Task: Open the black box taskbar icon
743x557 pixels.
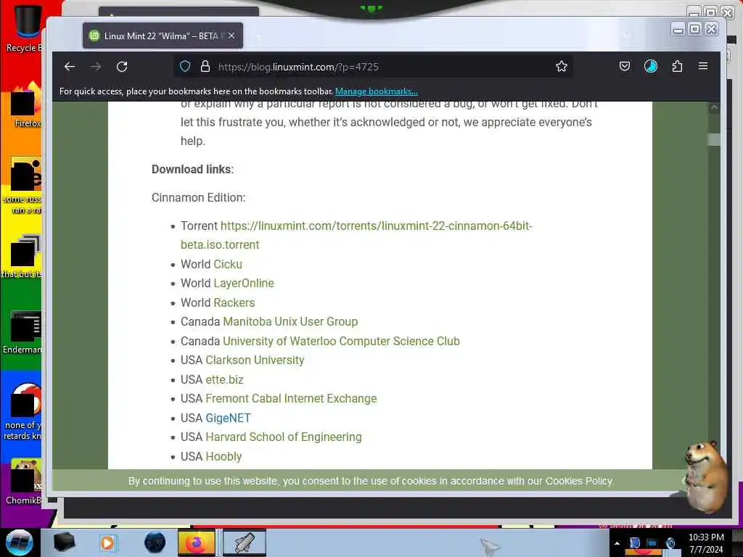Action: coord(64,542)
